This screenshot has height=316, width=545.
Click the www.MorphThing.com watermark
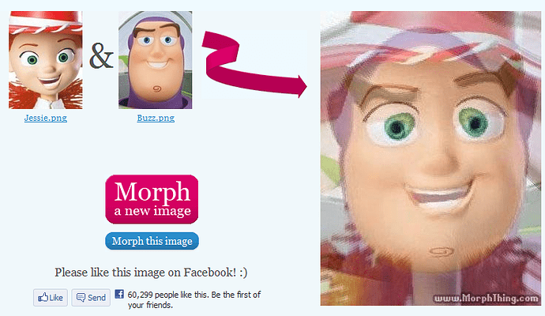click(486, 299)
